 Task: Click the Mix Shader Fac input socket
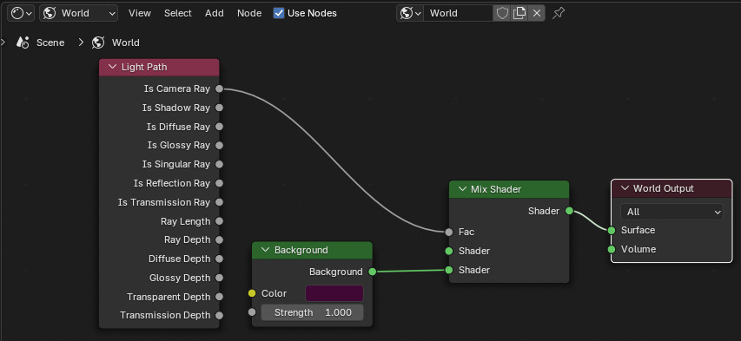click(x=449, y=232)
